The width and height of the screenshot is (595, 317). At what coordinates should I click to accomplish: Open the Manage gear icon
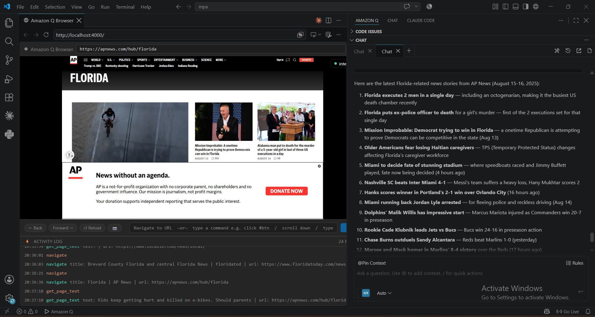click(x=9, y=298)
